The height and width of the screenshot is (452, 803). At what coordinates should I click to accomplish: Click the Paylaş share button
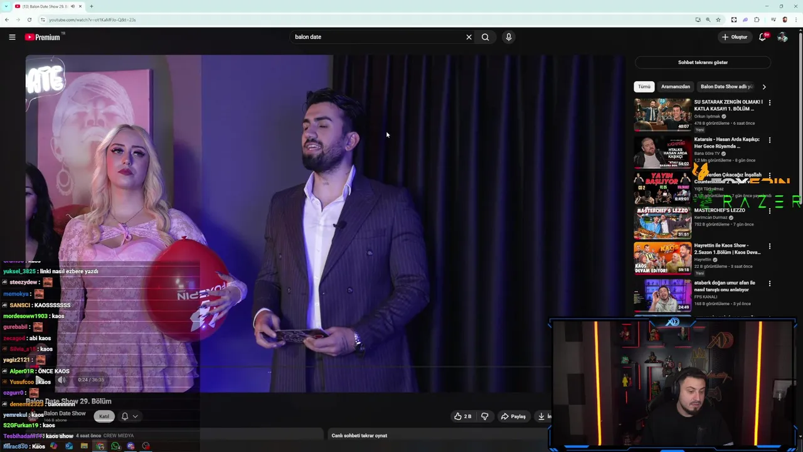(513, 416)
